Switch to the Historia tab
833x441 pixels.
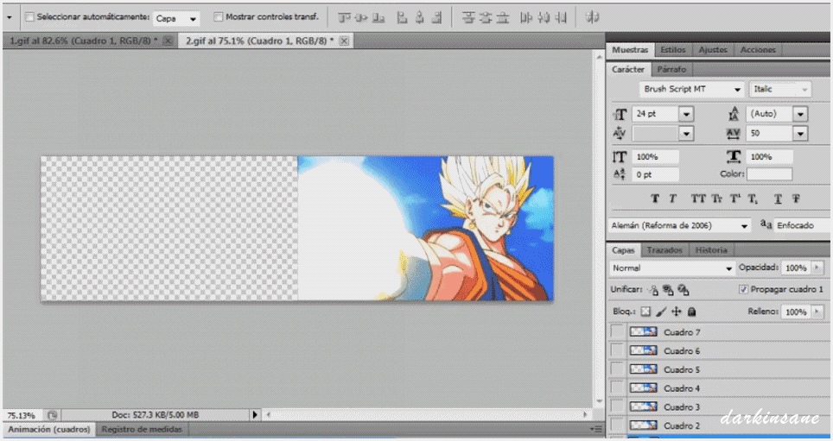[x=711, y=250]
